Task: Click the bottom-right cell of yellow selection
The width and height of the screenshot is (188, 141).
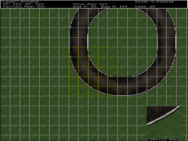Action: click(113, 91)
